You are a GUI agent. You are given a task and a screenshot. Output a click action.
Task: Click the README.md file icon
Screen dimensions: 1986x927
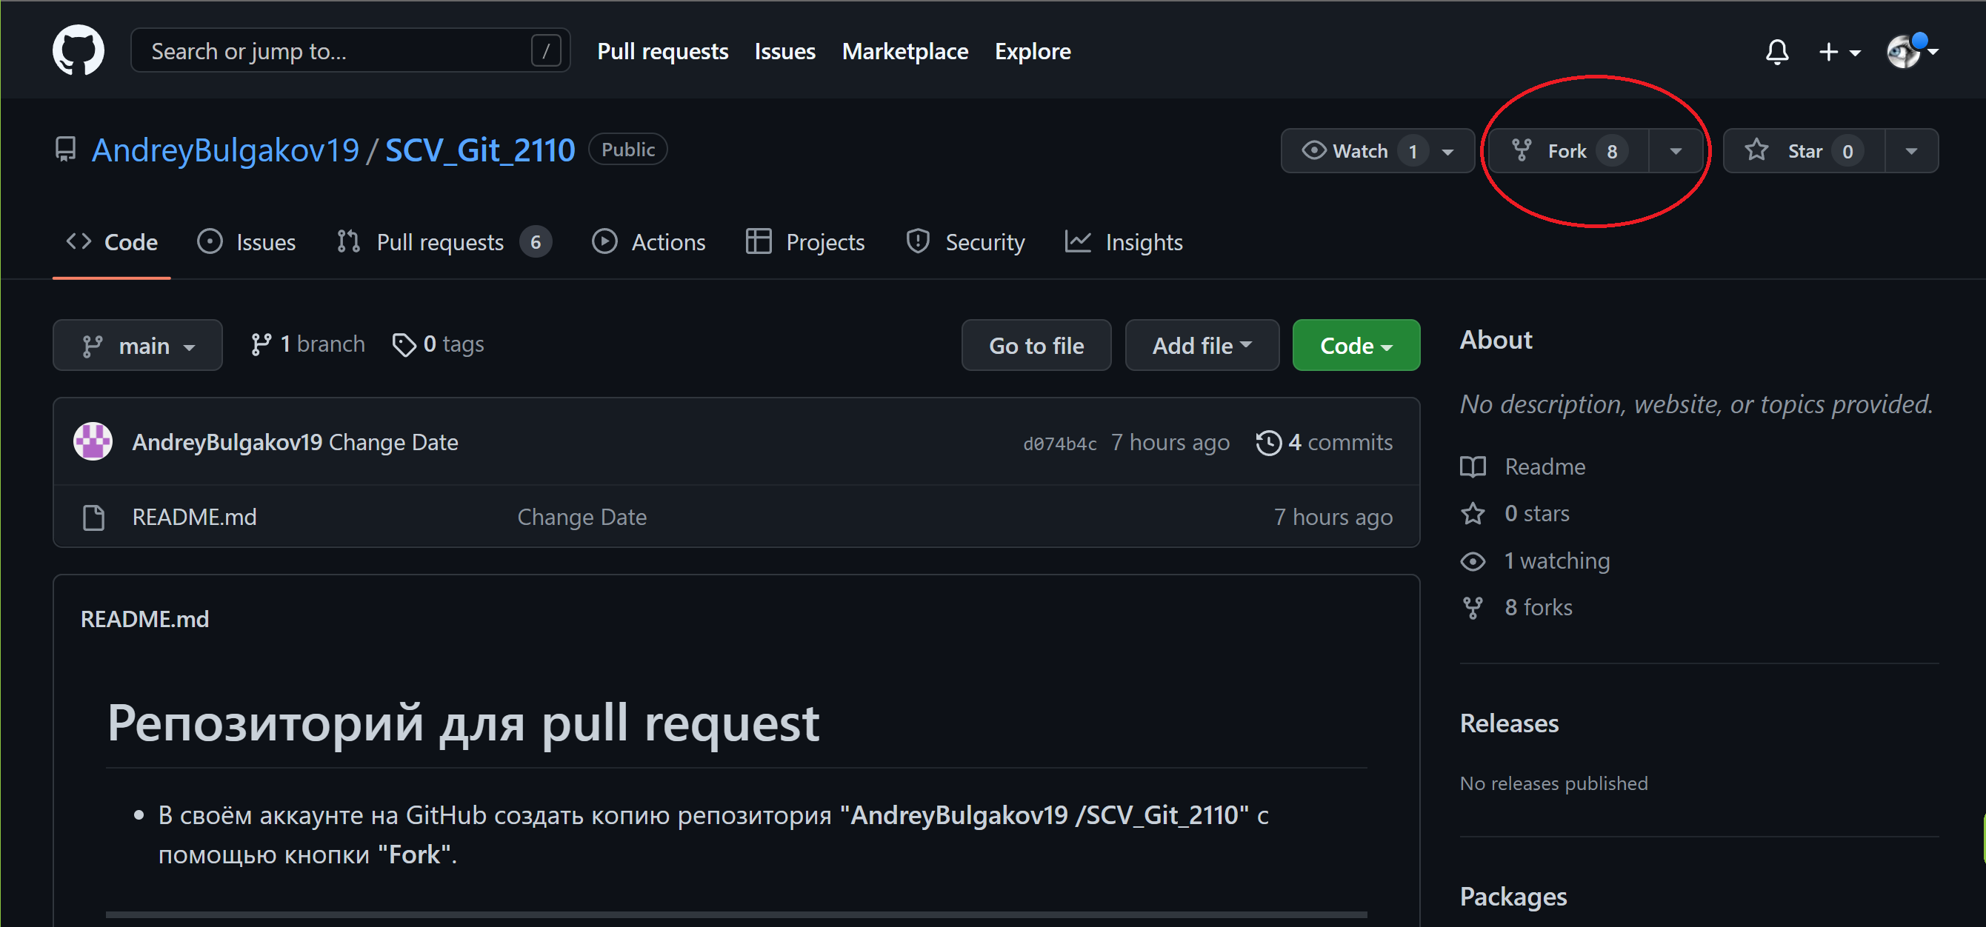[93, 517]
